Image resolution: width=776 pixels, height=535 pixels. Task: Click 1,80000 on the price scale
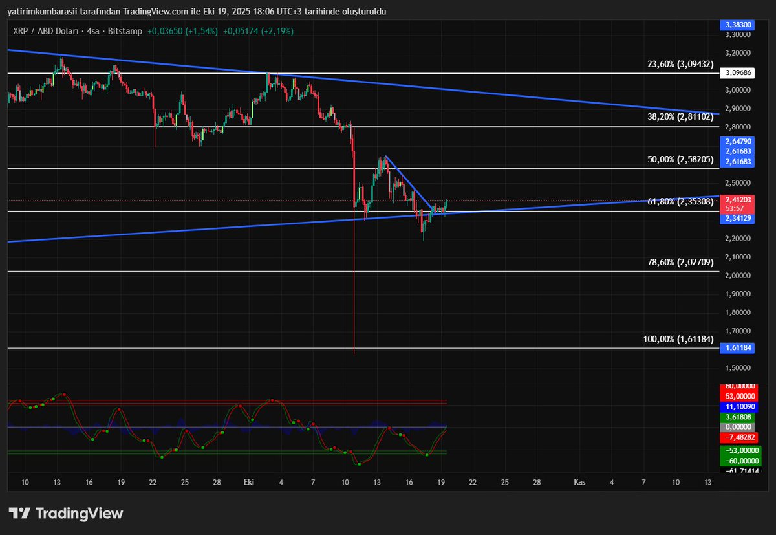(738, 312)
